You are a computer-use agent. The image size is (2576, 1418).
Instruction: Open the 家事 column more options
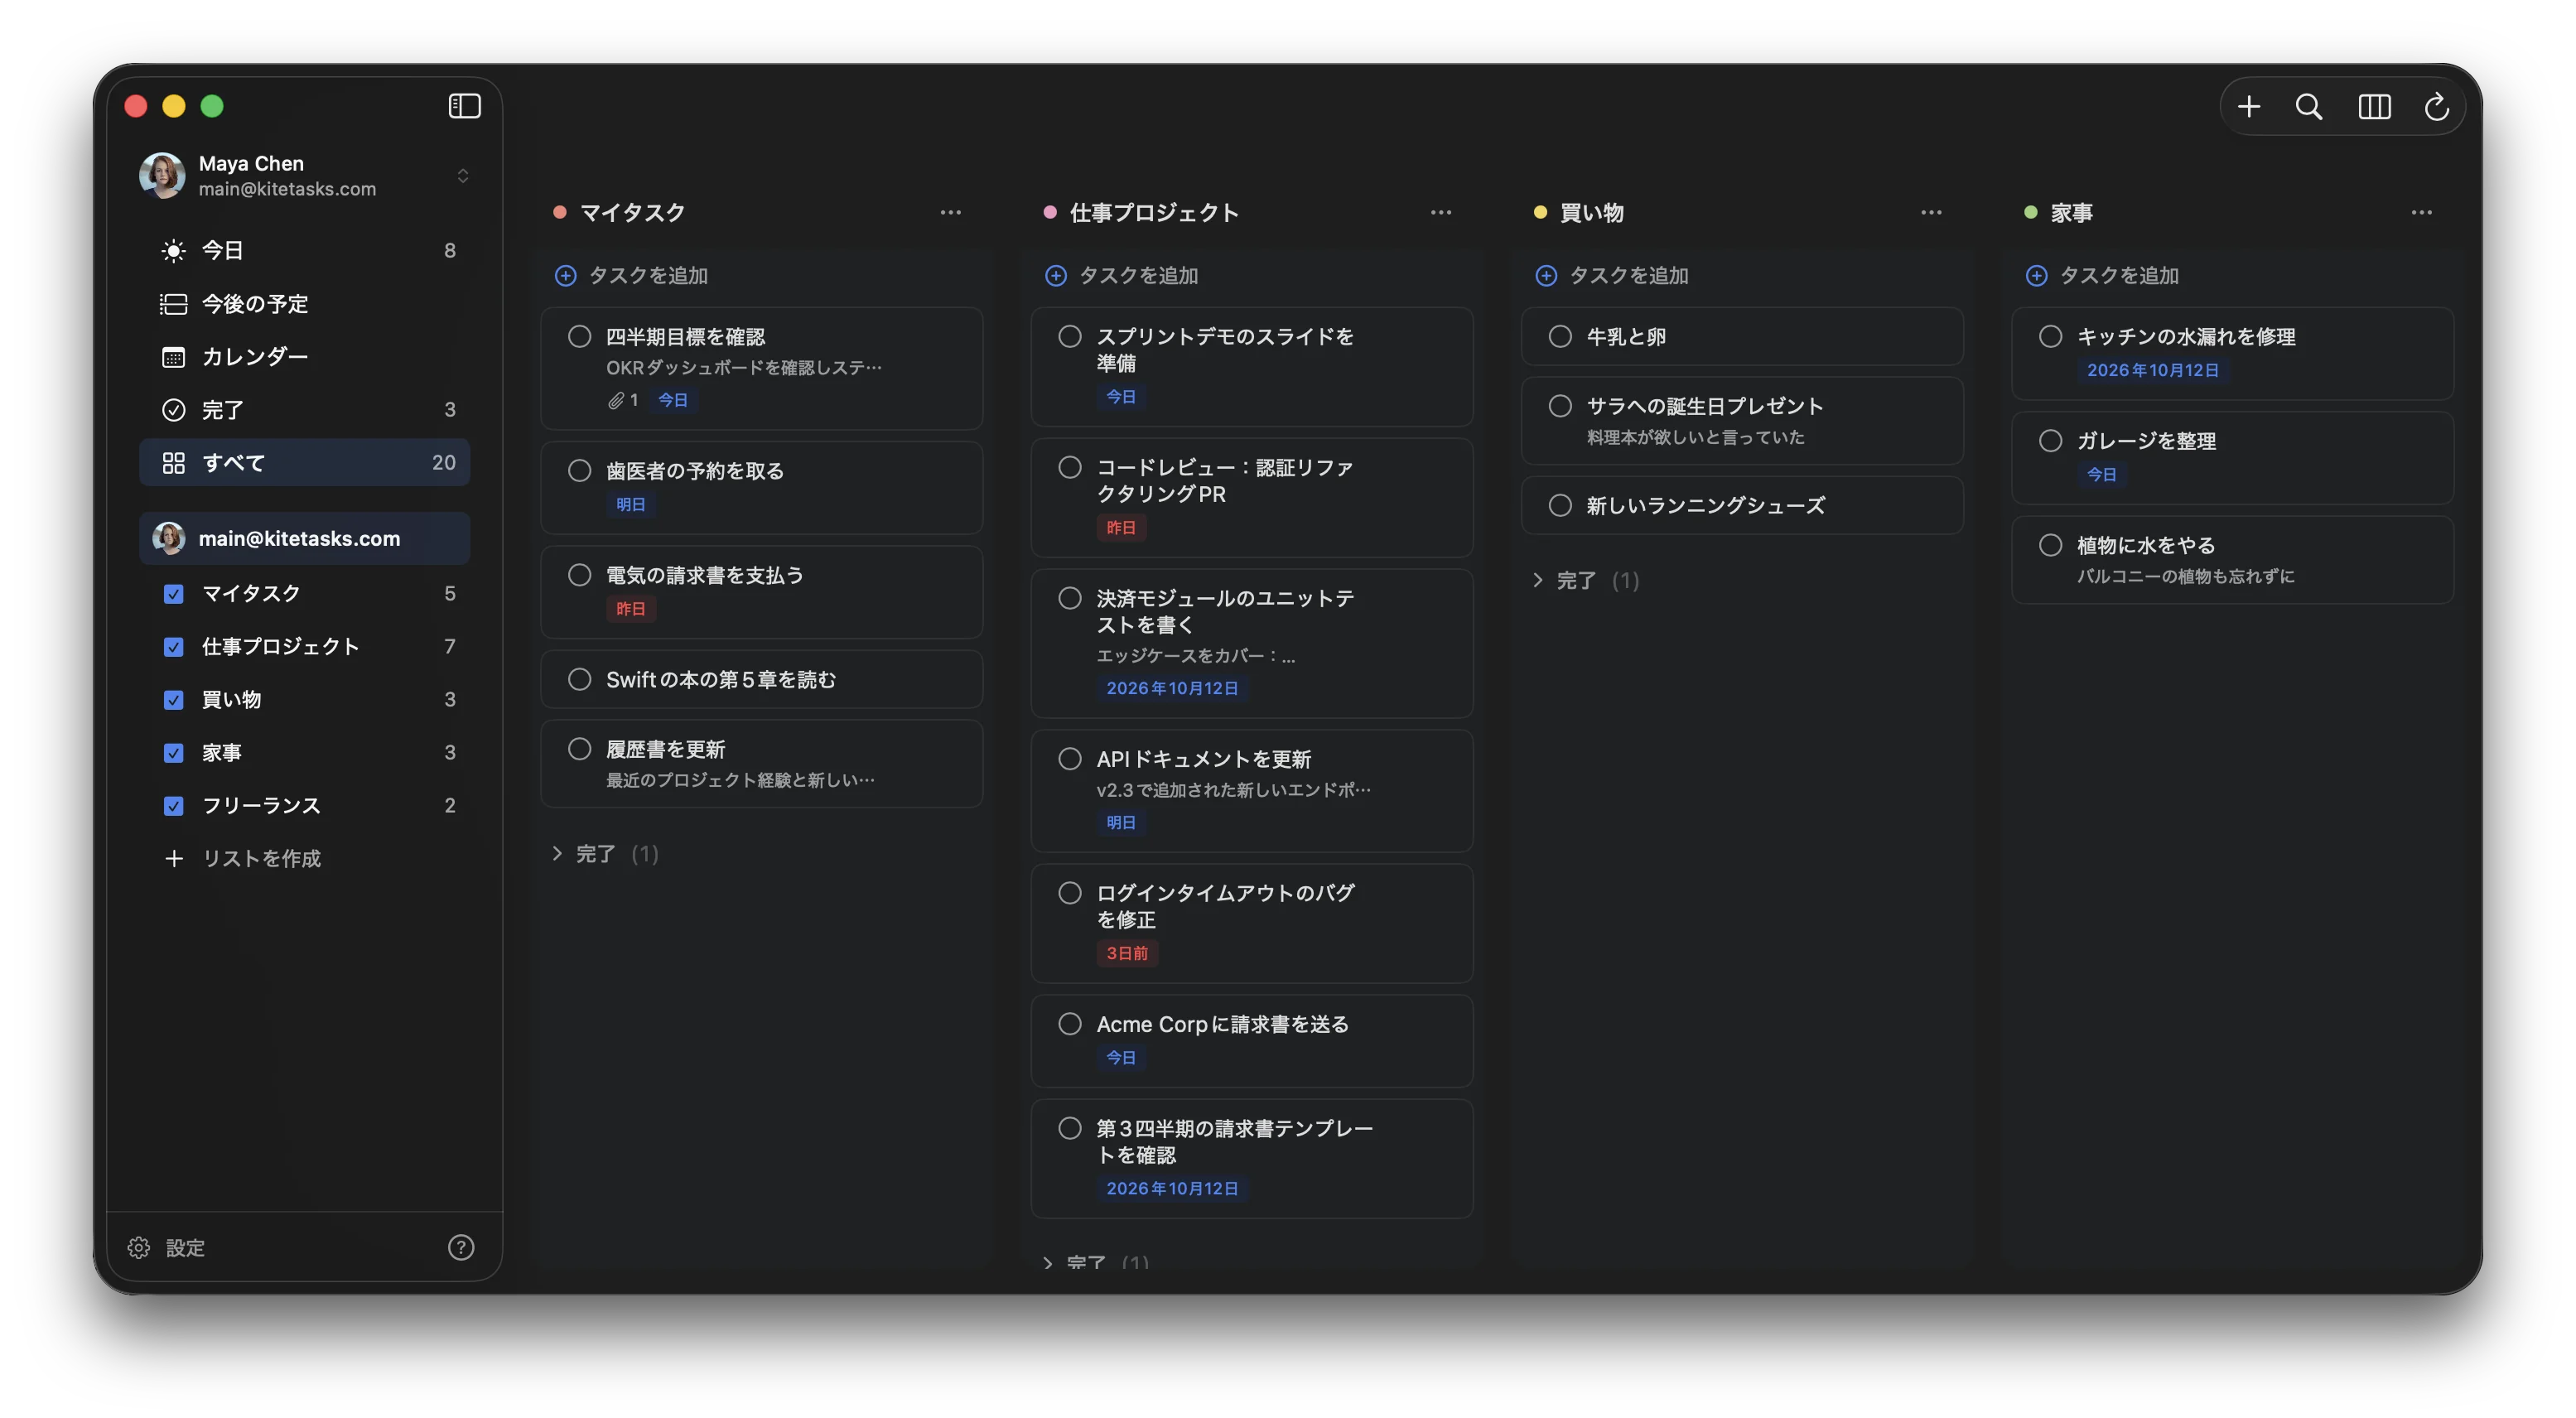pos(2421,212)
